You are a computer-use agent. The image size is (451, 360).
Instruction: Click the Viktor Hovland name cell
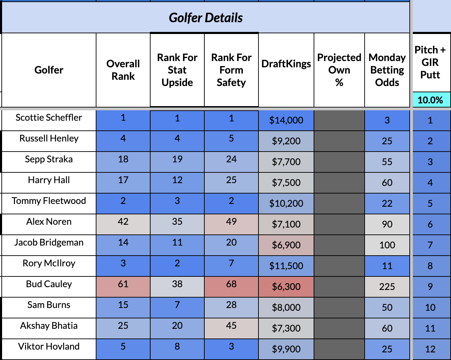pos(49,347)
